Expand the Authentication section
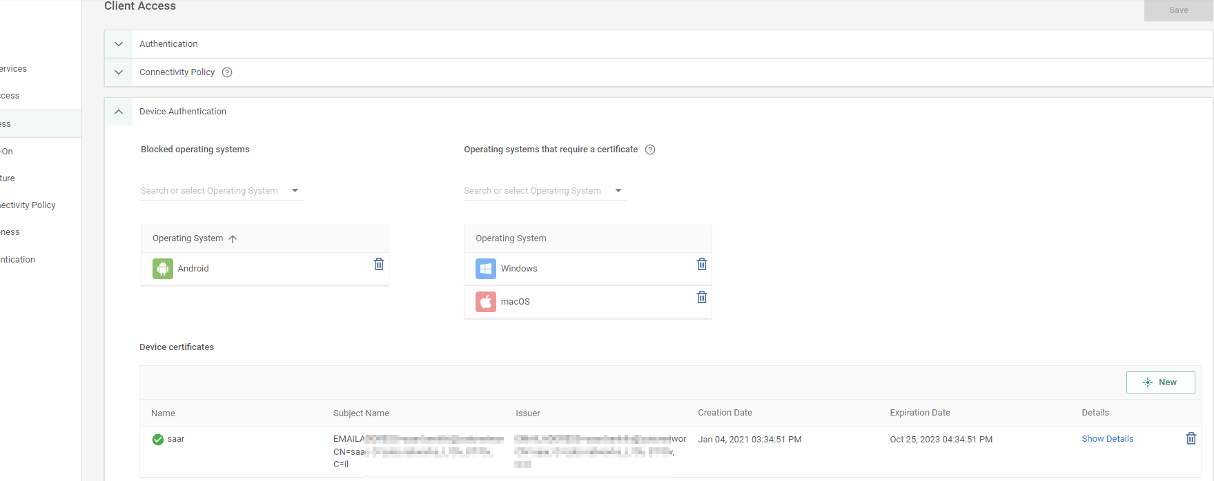The width and height of the screenshot is (1214, 481). (119, 44)
